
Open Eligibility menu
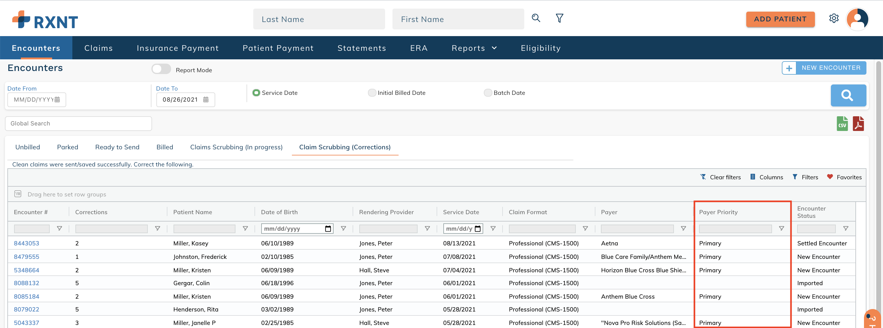click(x=541, y=48)
